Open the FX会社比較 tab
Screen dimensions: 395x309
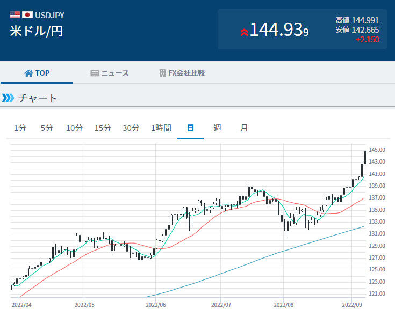(182, 73)
